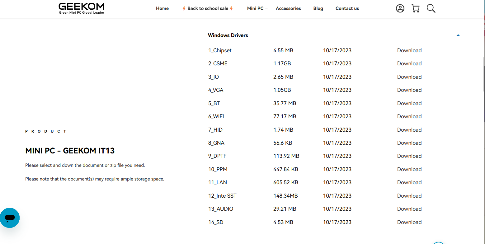Click the 13_AUDIO file name

[x=221, y=209]
